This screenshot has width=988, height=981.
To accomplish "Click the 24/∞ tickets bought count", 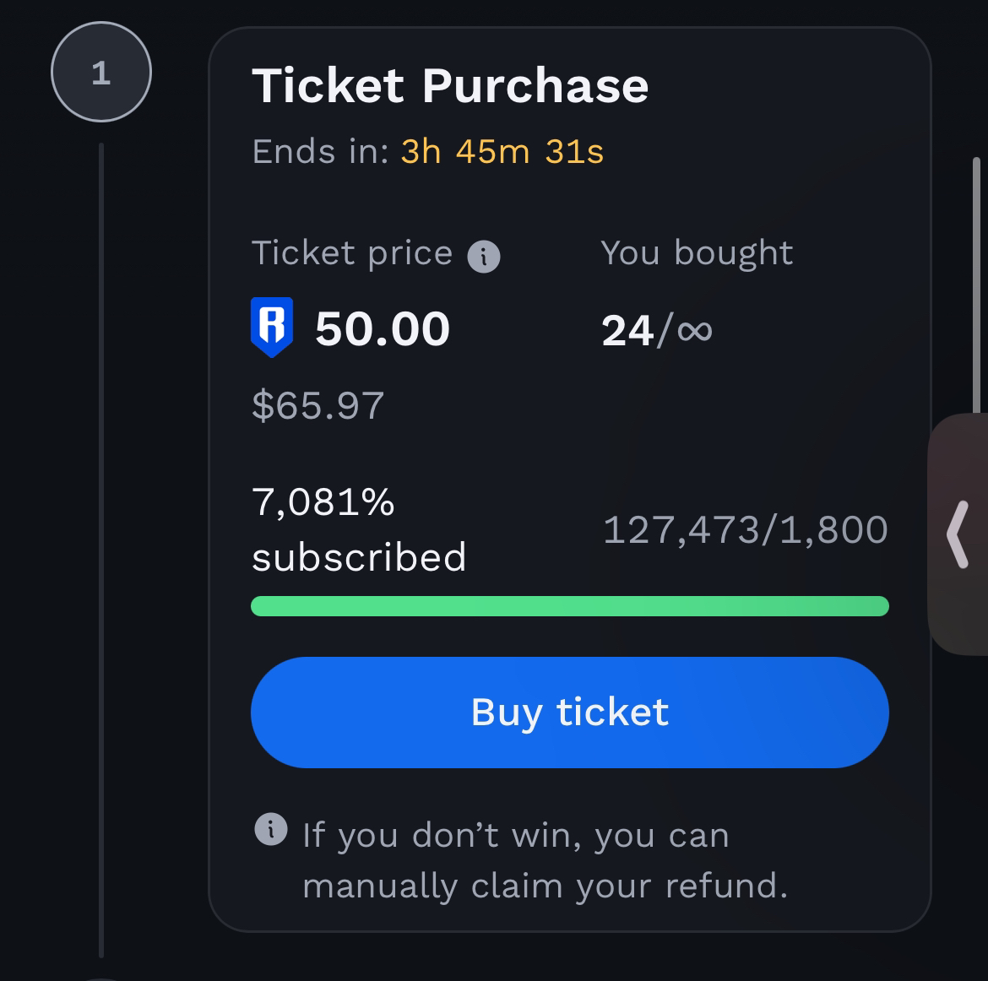I will coord(656,330).
